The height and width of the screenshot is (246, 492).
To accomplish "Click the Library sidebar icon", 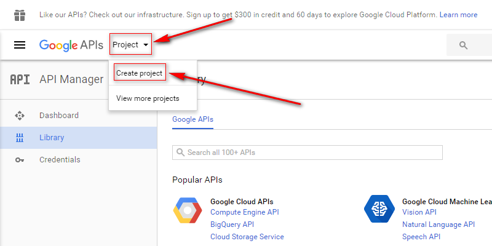I will point(20,138).
